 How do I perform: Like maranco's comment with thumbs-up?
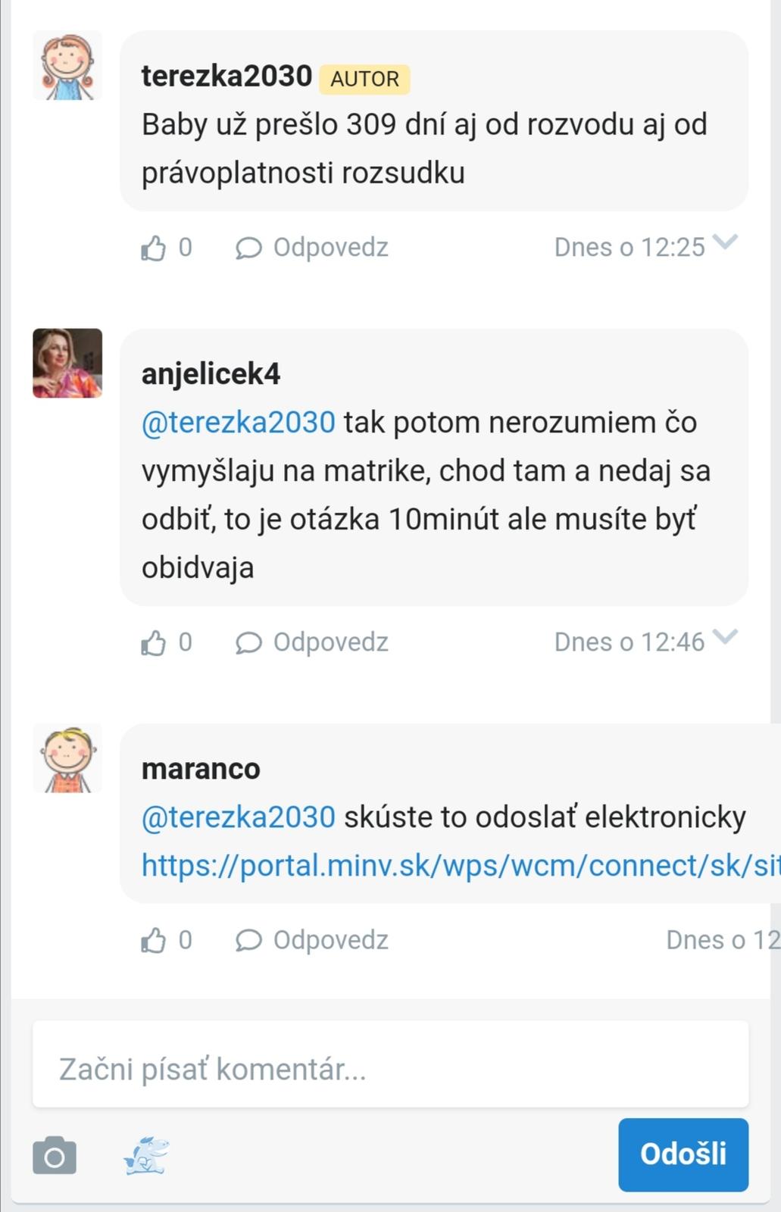(154, 940)
